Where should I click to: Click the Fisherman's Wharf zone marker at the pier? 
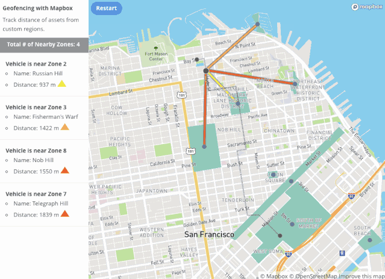point(257,24)
